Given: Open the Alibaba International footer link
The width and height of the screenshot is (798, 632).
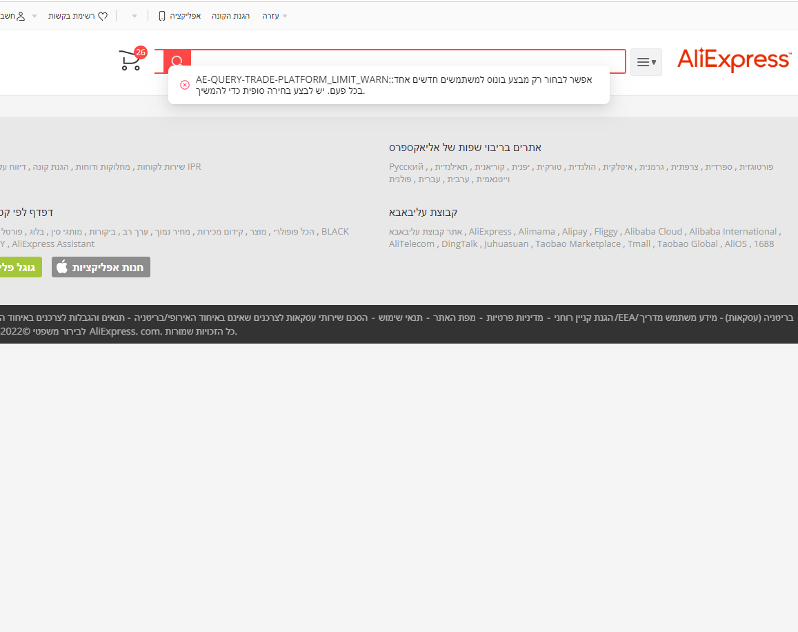Looking at the screenshot, I should (733, 231).
